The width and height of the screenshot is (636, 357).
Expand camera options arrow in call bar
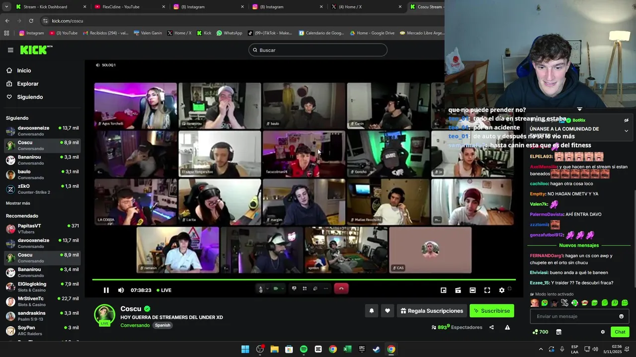pos(282,289)
